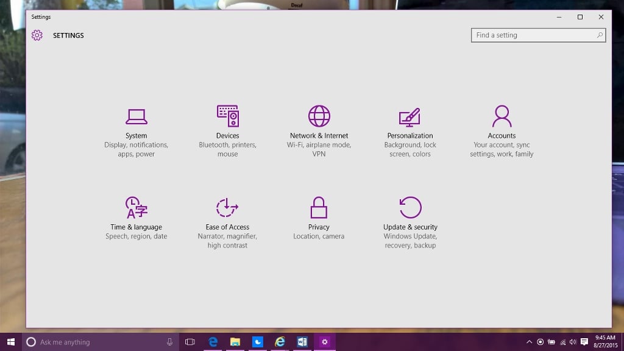
Task: Click the Cortana Ask me anything box
Action: (101, 342)
